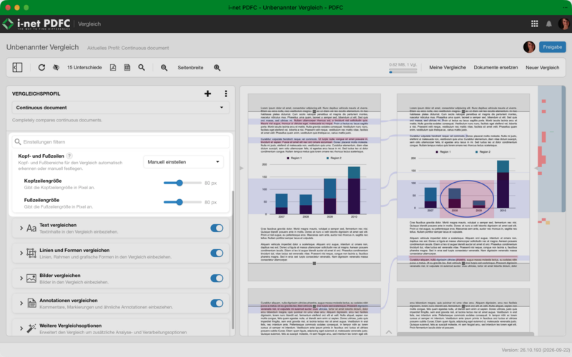
Task: Toggle the hide differences eye icon
Action: click(56, 67)
